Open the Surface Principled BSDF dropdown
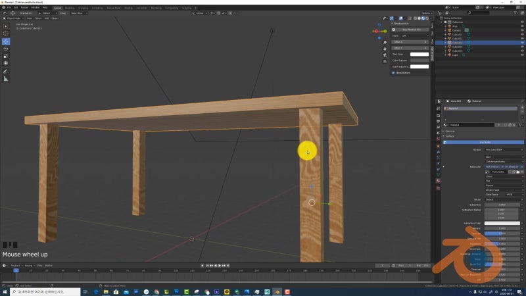This screenshot has width=526, height=296. [504, 150]
